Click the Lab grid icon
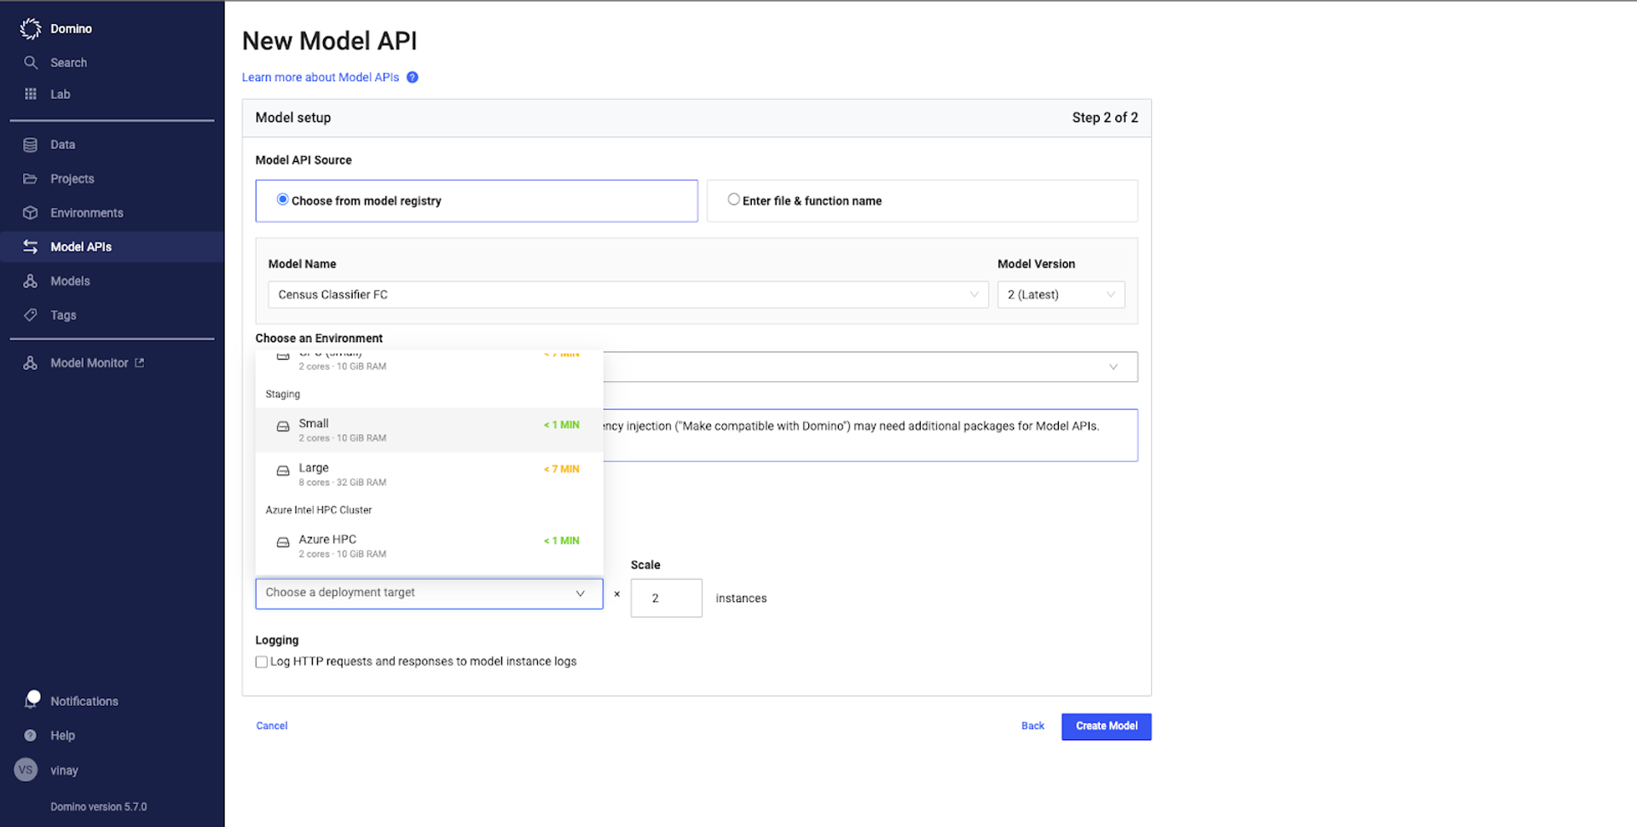 click(31, 95)
